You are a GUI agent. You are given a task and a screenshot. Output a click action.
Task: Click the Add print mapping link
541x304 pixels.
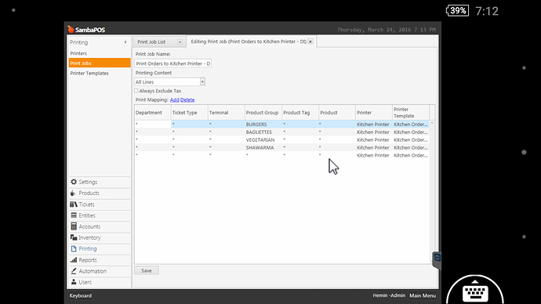pos(175,100)
